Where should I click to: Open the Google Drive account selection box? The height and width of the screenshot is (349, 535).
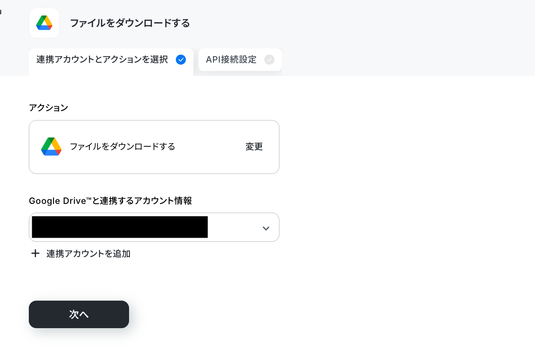click(154, 227)
